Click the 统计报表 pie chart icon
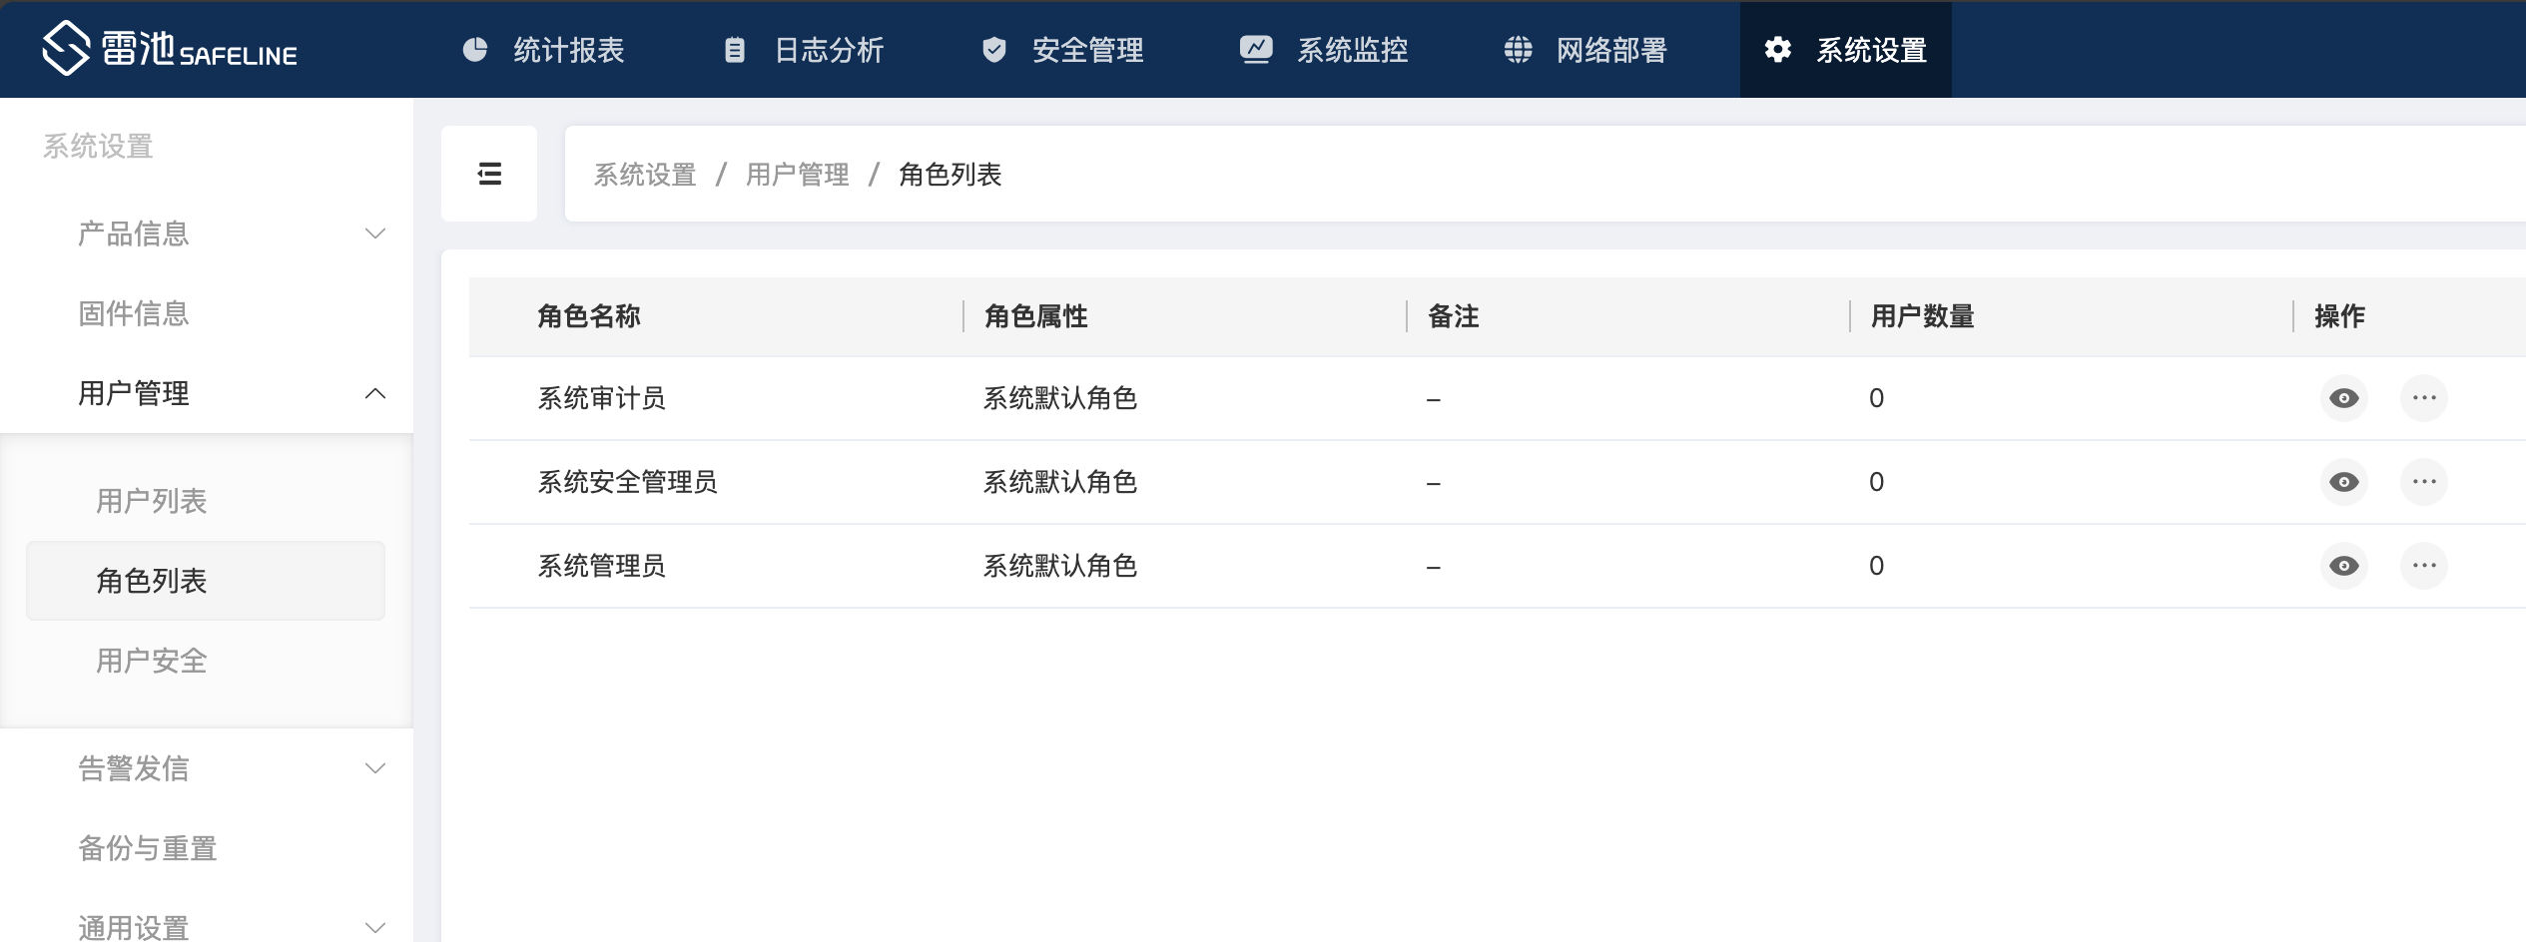The height and width of the screenshot is (942, 2526). (x=475, y=50)
